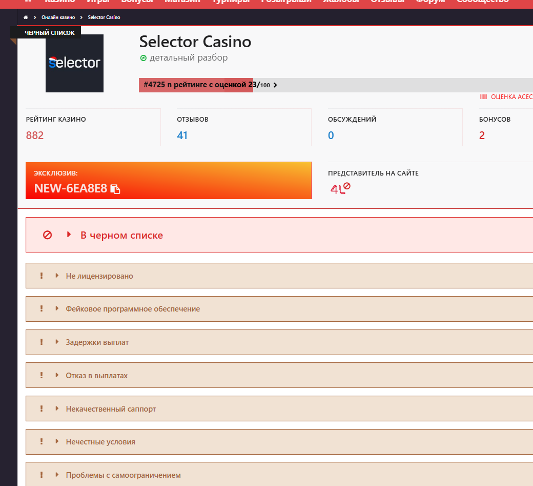Viewport: 533px width, 486px height.
Task: Expand Проблемы с самоограничением warning
Action: (x=279, y=474)
